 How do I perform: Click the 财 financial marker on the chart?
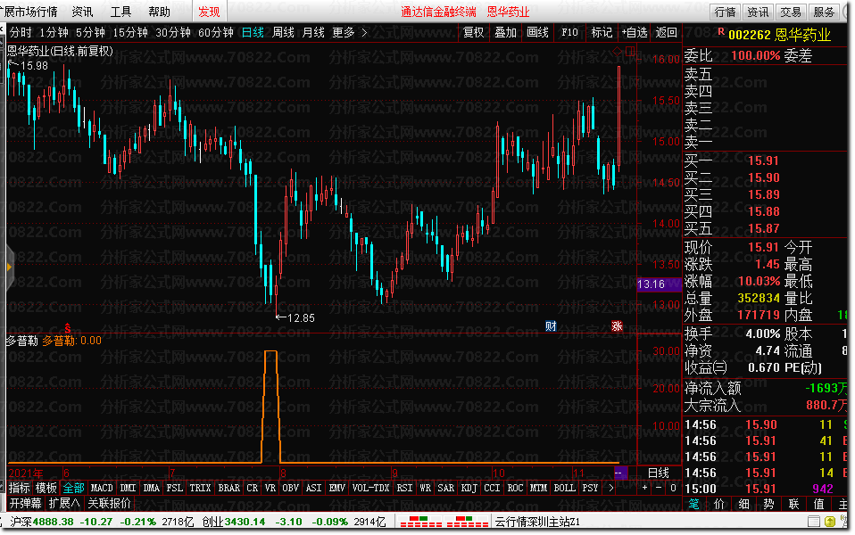pos(551,326)
